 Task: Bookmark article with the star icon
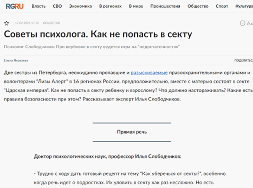tap(7, 23)
